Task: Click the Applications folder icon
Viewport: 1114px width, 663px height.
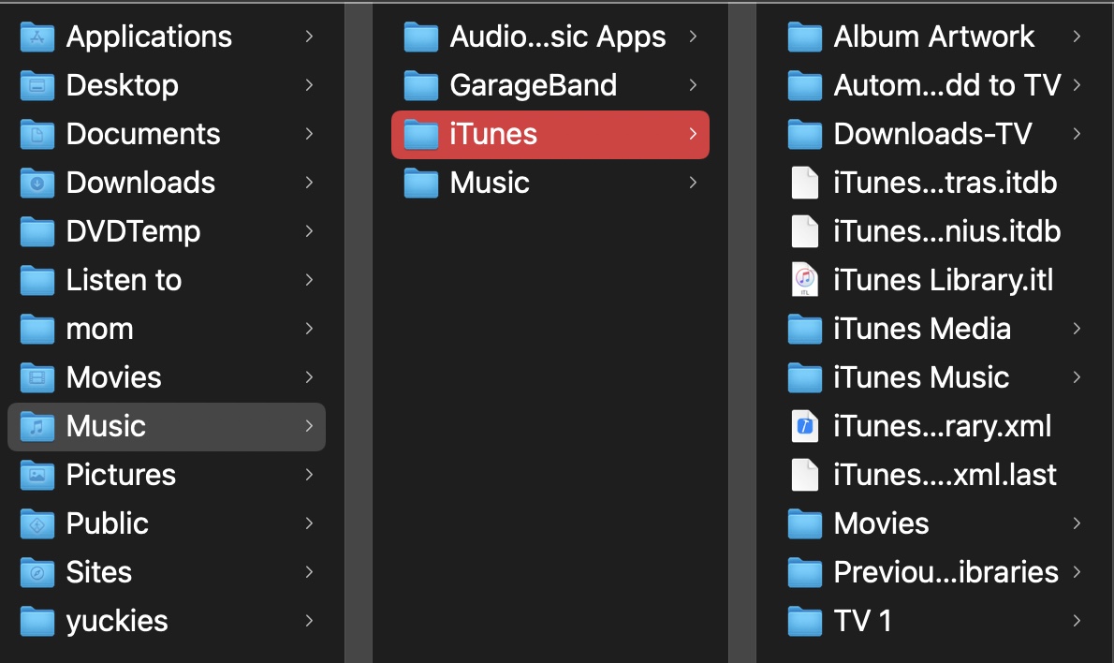Action: [37, 37]
